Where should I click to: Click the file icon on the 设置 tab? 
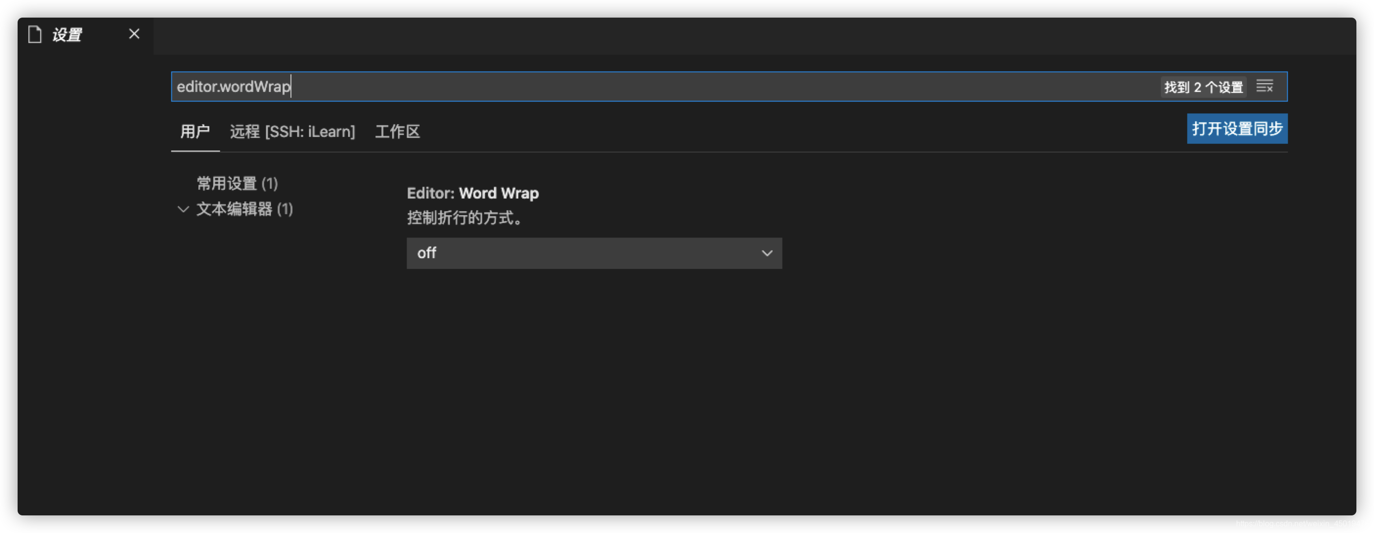pyautogui.click(x=35, y=35)
